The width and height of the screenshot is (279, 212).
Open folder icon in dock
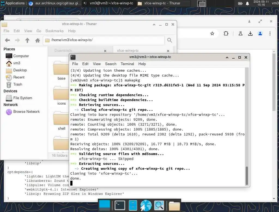click(x=174, y=206)
